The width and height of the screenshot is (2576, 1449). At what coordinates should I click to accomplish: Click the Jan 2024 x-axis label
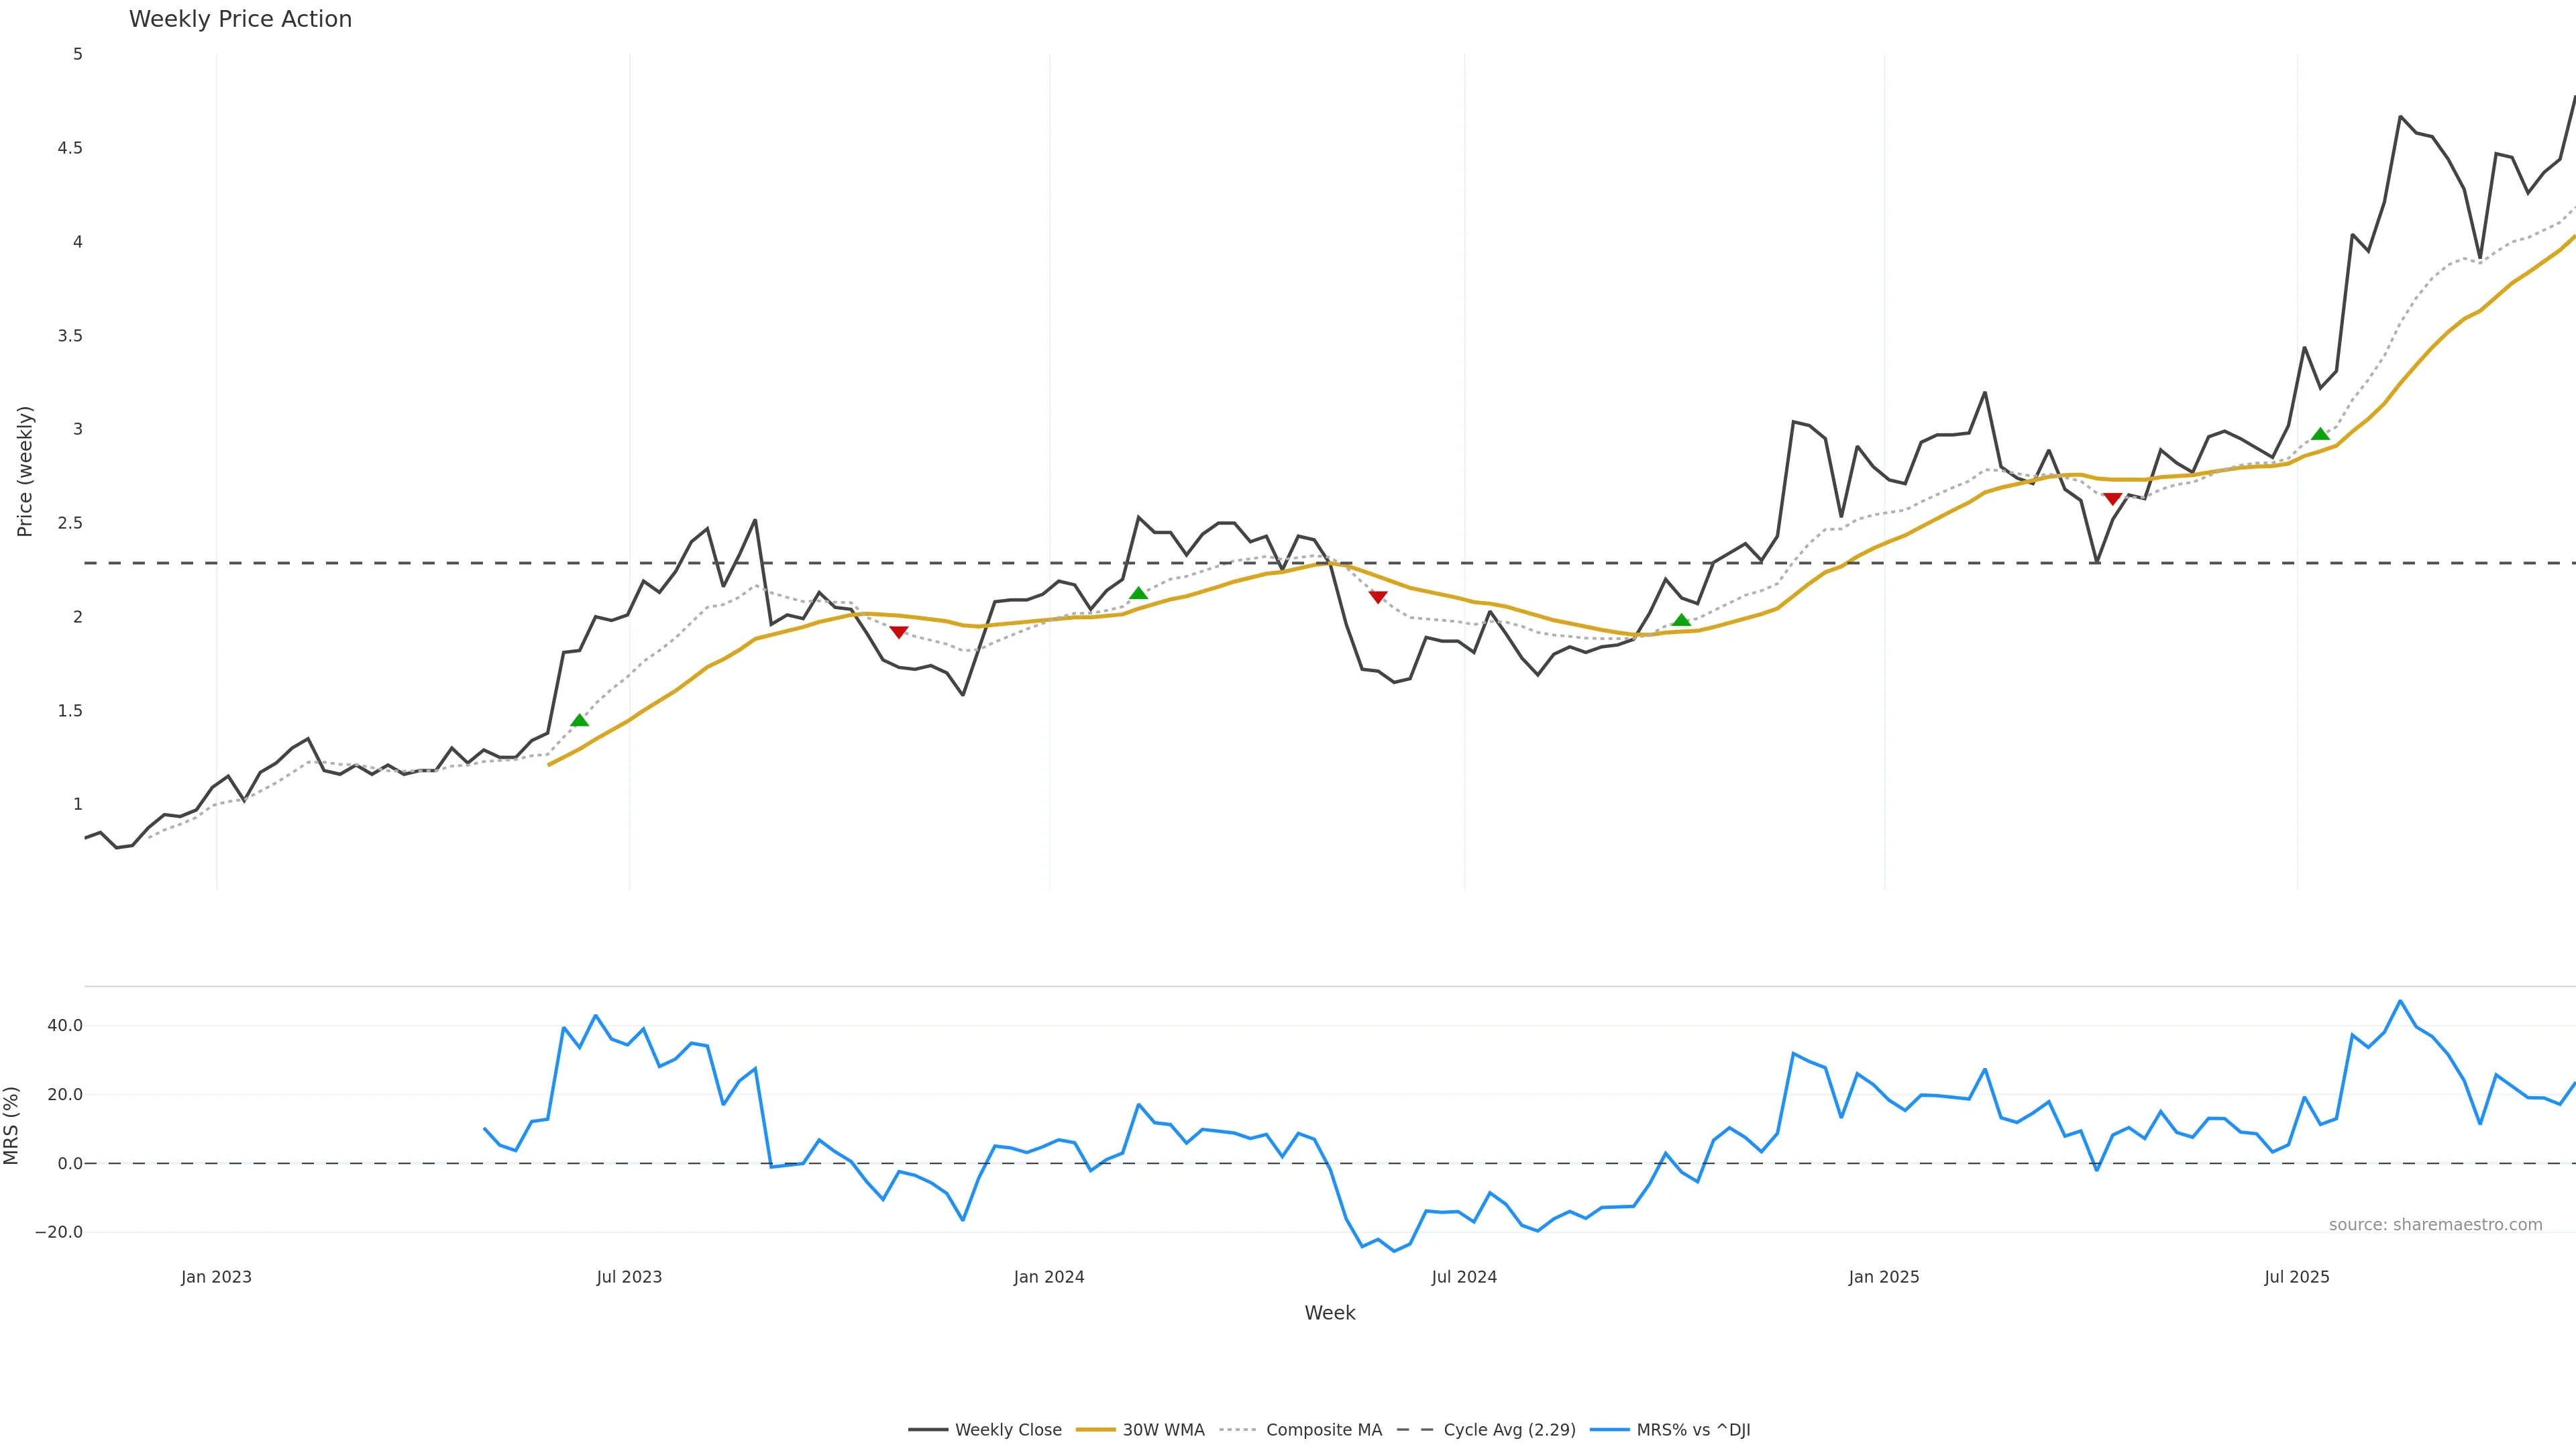click(x=1049, y=1277)
